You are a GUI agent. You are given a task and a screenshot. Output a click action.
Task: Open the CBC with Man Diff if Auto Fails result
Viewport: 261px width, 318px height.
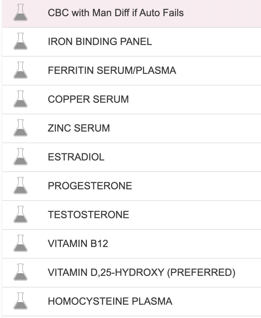point(131,13)
